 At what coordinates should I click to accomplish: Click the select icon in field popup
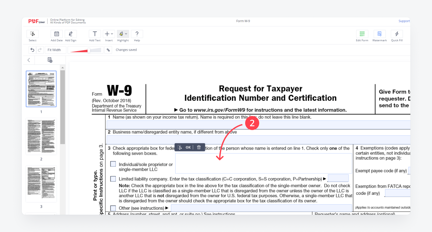[x=180, y=147]
